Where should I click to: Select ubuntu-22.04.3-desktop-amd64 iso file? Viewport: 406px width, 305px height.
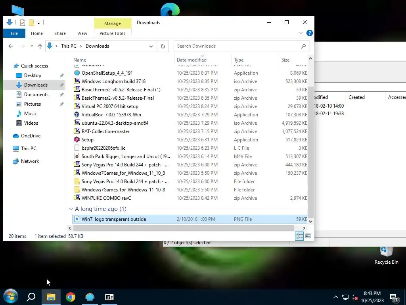pyautogui.click(x=190, y=123)
